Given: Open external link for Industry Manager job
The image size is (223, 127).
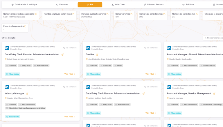Looking at the screenshot, I should pyautogui.click(x=27, y=94).
